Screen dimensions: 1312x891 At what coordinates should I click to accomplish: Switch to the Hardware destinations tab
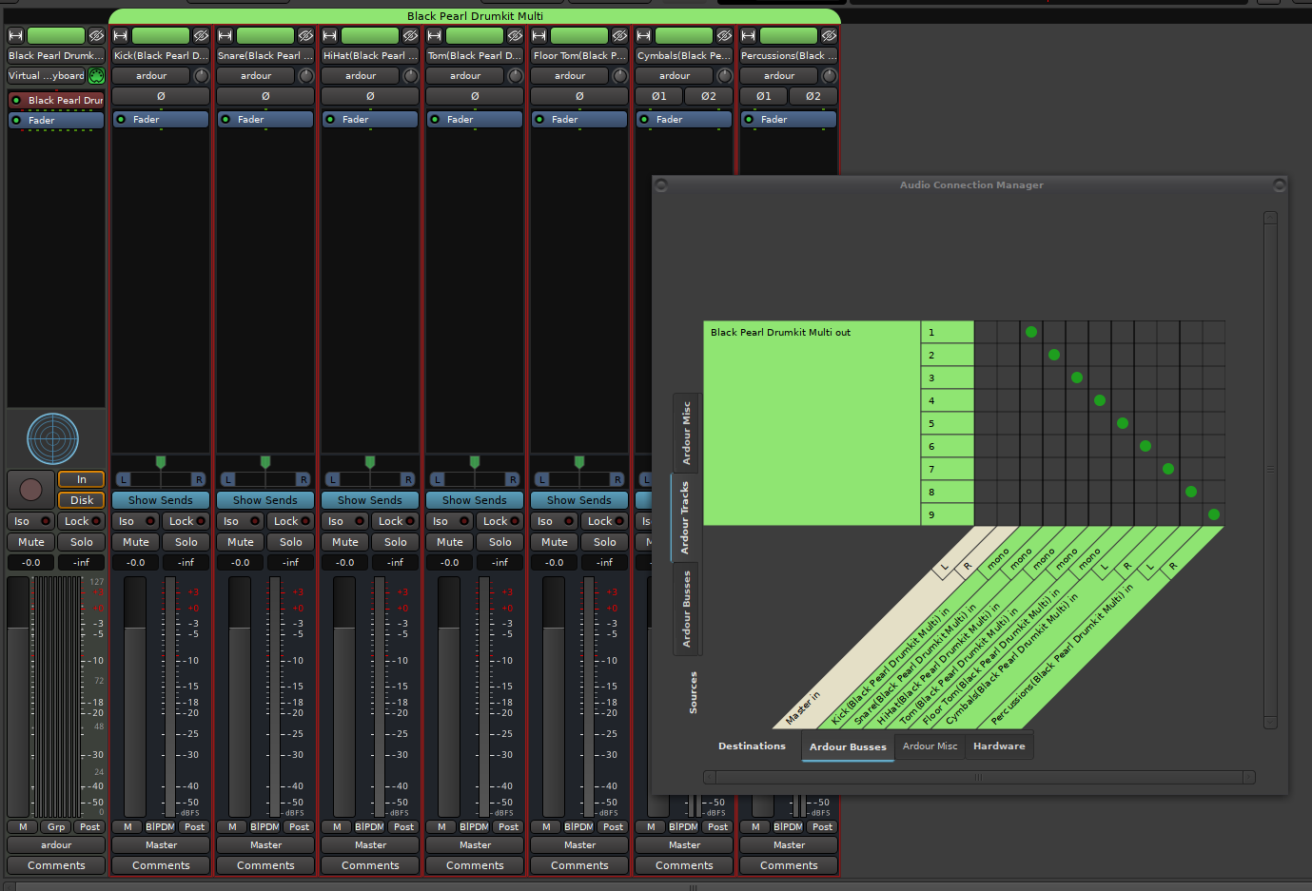999,746
